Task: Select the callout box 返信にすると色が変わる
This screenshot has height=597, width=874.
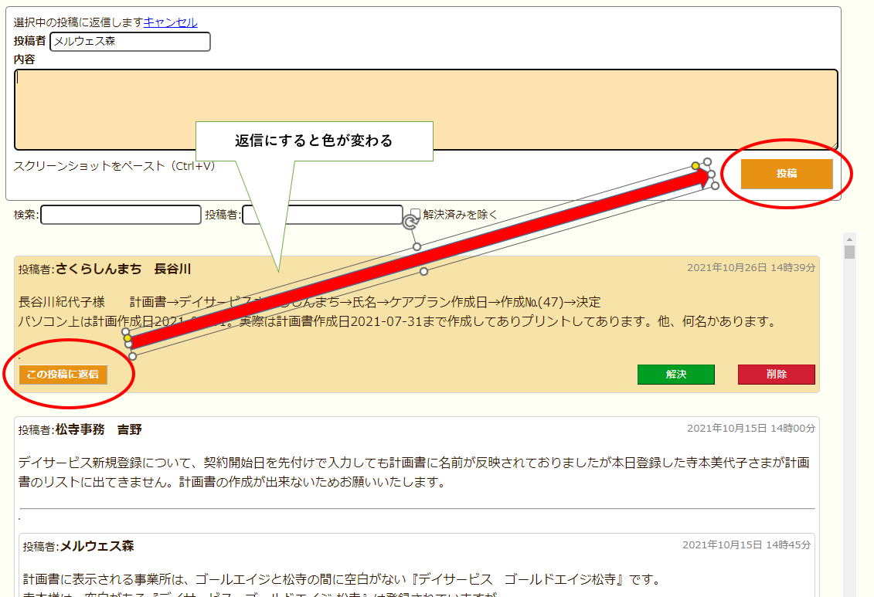Action: [314, 141]
